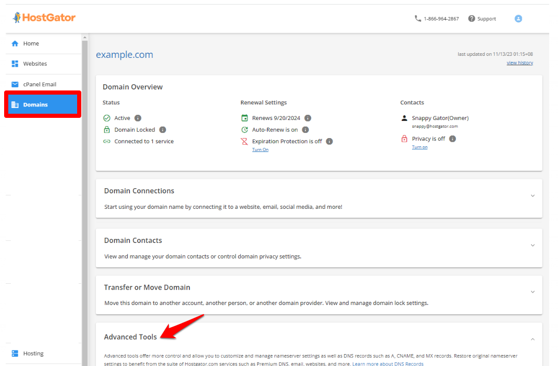Click the info icon next to Expiration Protection is off
558x366 pixels.
tap(330, 142)
